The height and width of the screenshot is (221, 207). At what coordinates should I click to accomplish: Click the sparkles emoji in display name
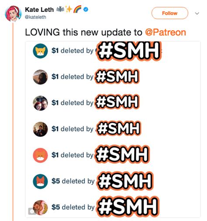(x=69, y=9)
